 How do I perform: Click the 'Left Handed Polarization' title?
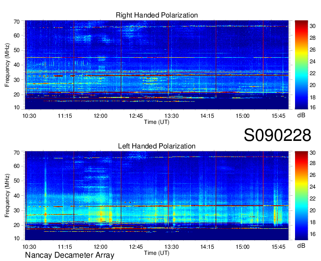coord(157,146)
